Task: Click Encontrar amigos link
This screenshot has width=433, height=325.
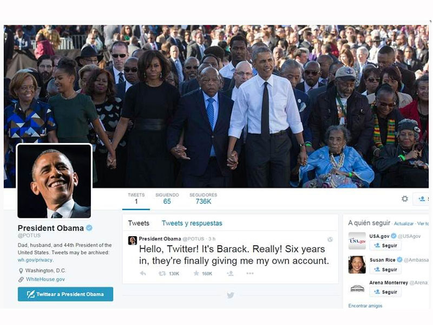Action: [365, 305]
